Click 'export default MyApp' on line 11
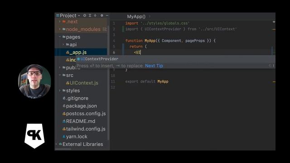This screenshot has height=163, width=290. 147,81
